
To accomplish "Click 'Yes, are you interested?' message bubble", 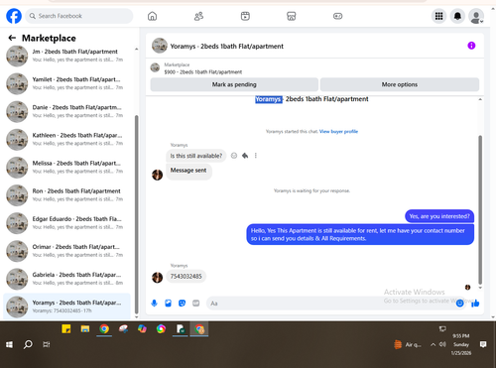I will [x=439, y=216].
